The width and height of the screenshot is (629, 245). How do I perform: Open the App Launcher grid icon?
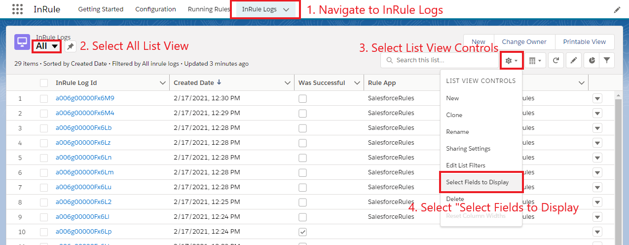pyautogui.click(x=17, y=9)
